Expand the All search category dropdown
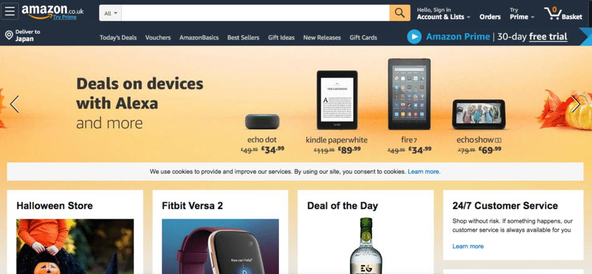This screenshot has height=274, width=592. 110,13
